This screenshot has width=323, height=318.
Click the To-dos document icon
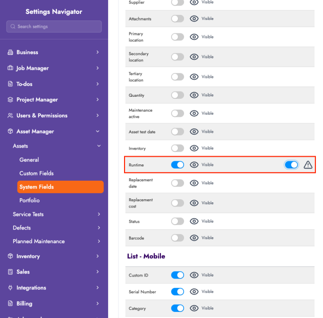pos(11,84)
